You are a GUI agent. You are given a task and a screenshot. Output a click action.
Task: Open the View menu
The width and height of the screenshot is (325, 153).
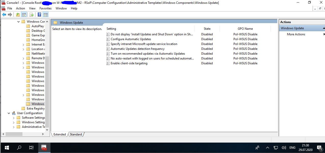[x=32, y=8]
